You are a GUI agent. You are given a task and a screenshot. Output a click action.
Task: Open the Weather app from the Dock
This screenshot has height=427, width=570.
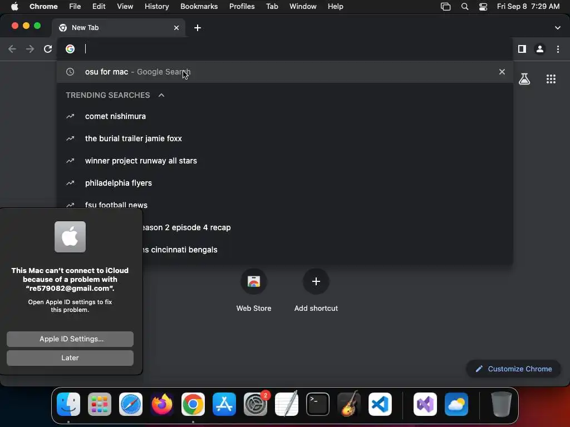456,404
